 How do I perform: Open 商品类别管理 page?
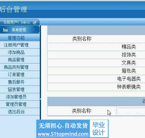(16, 67)
